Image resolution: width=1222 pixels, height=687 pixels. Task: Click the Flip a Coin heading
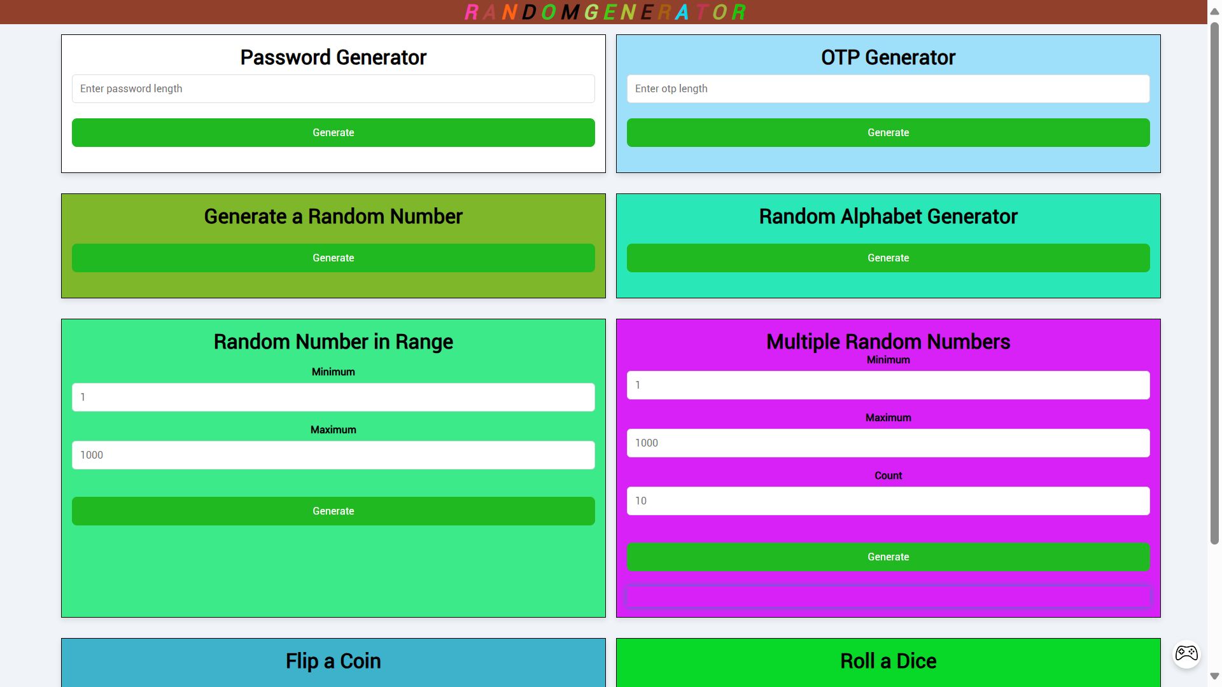click(334, 661)
